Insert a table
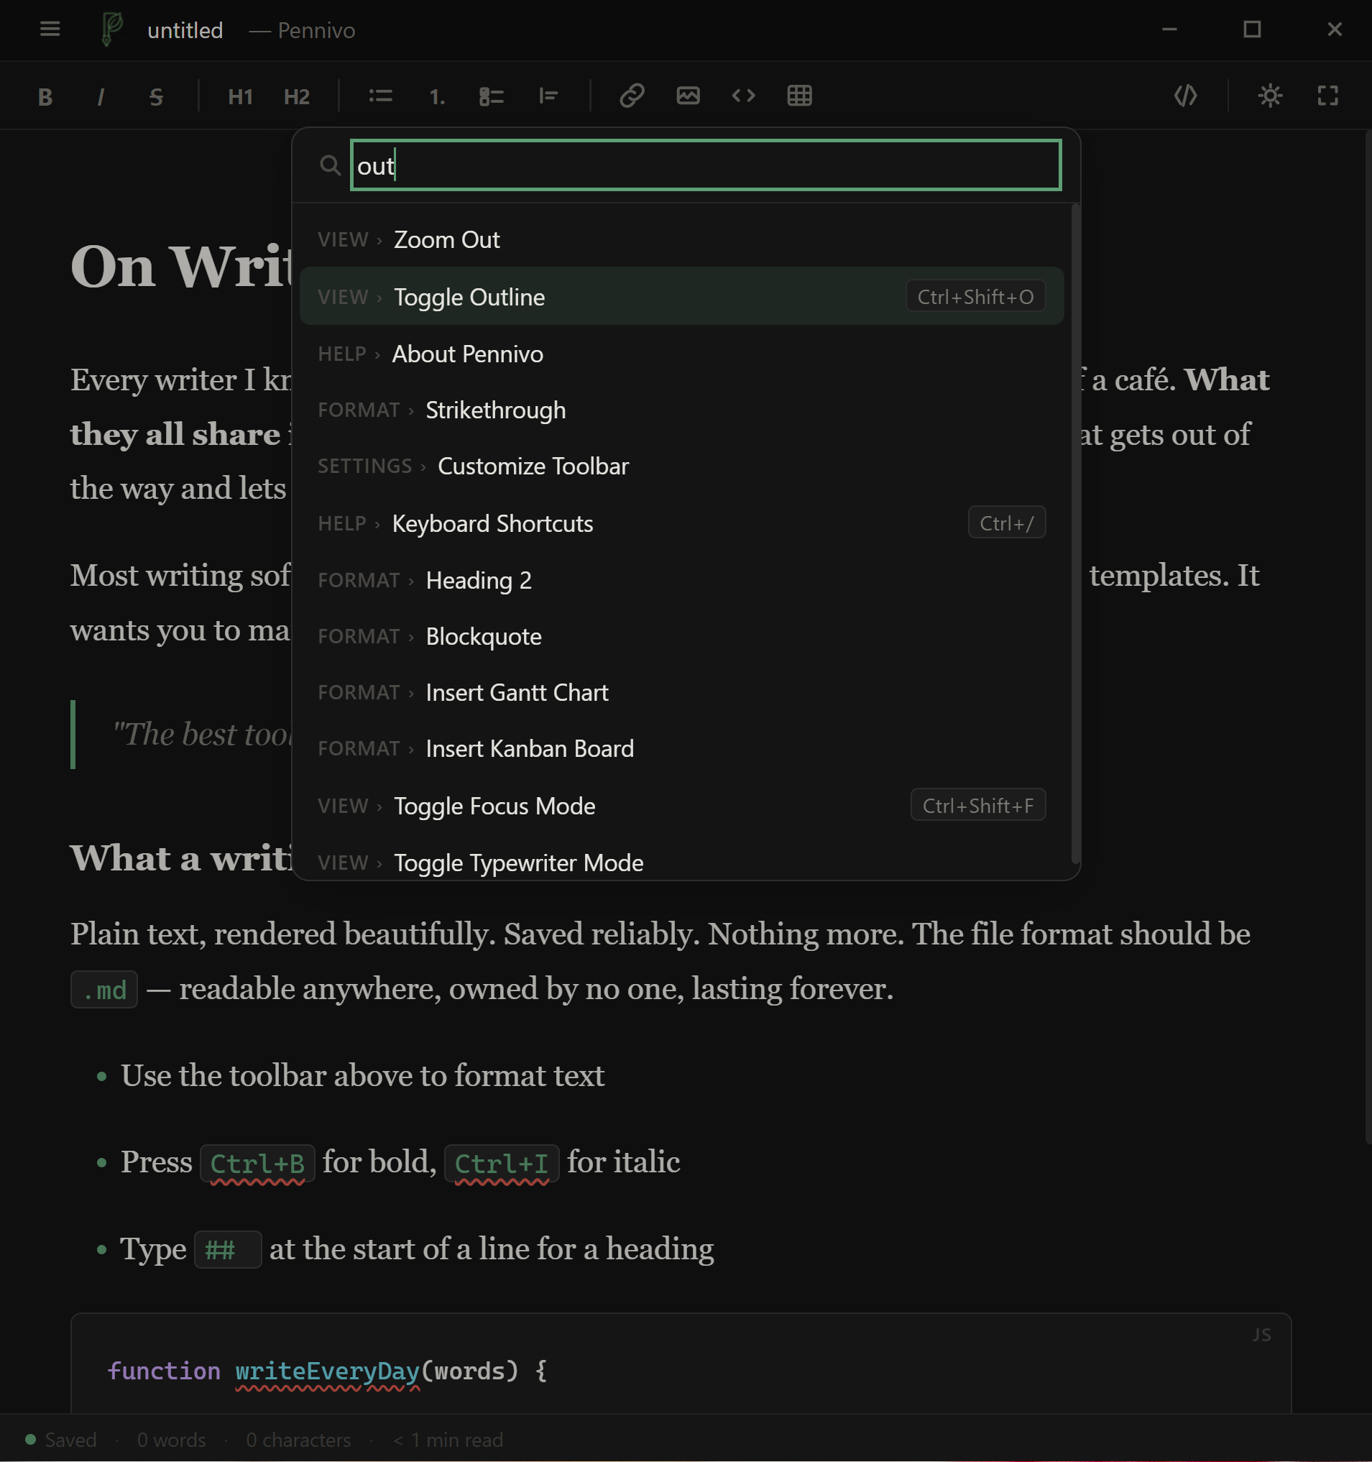Screen dimensions: 1372x1462 tap(799, 96)
